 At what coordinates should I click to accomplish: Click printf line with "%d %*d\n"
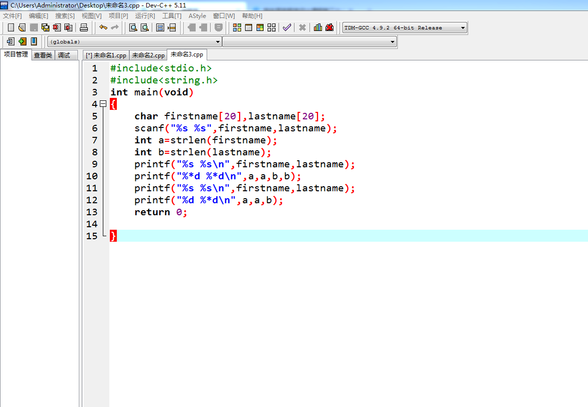(209, 200)
